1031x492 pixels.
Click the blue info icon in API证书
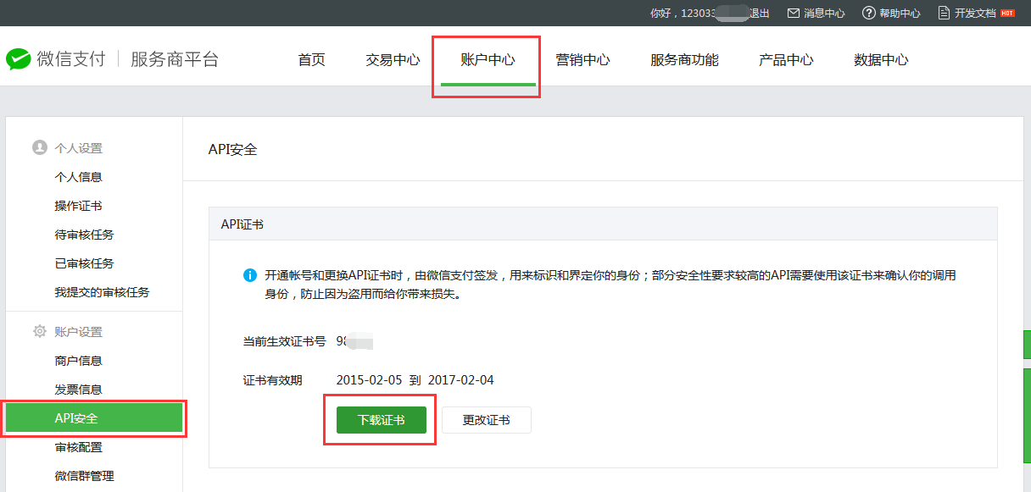click(x=250, y=276)
